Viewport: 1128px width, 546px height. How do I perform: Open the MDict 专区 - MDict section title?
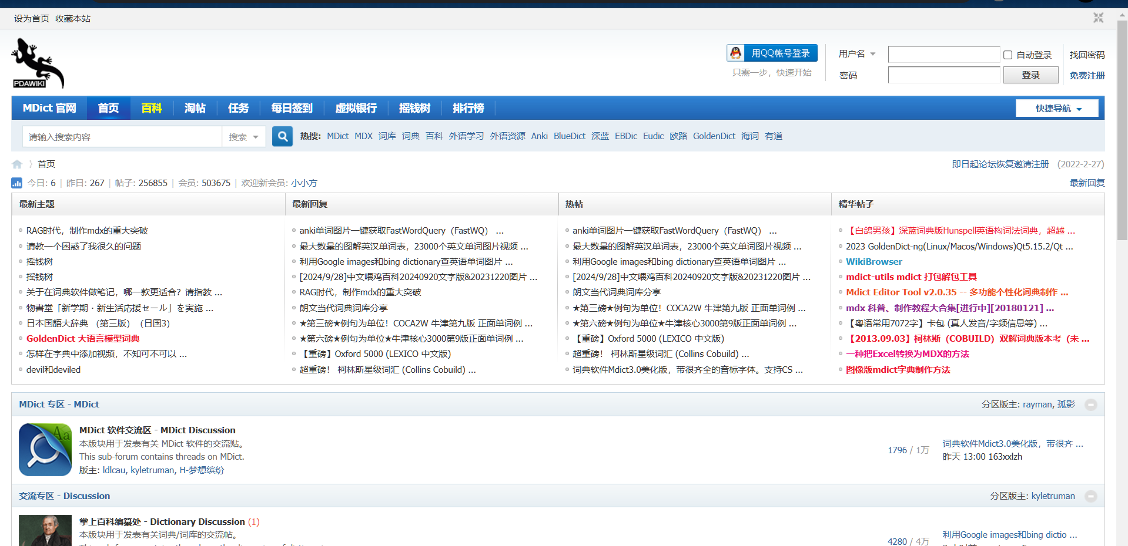click(x=59, y=405)
